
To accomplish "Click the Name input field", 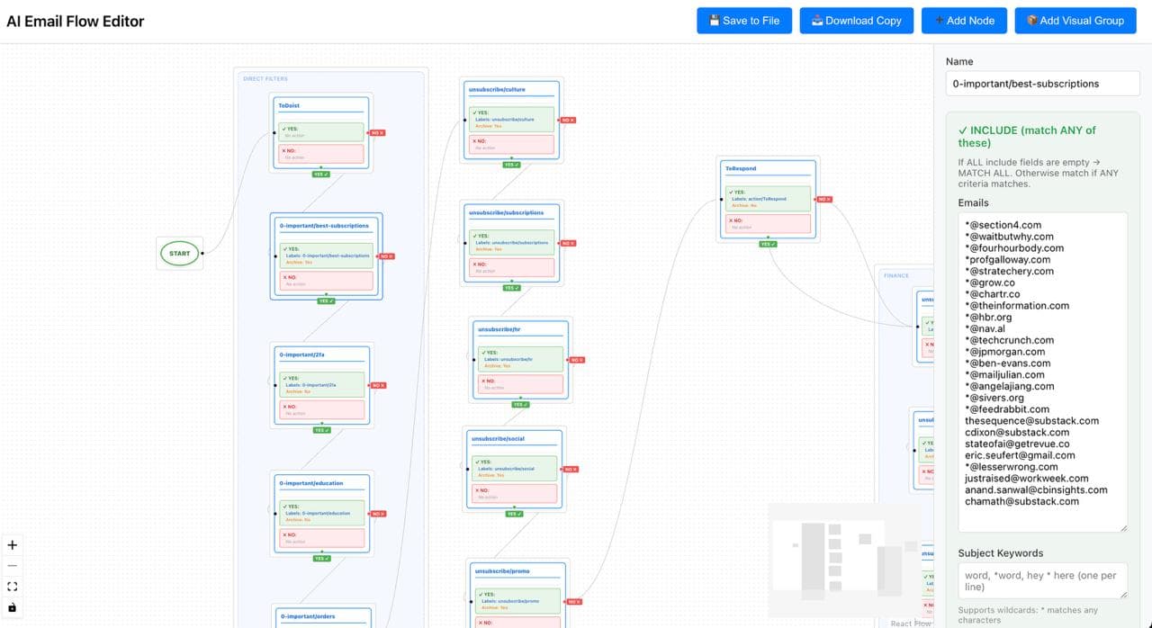I will (1043, 84).
